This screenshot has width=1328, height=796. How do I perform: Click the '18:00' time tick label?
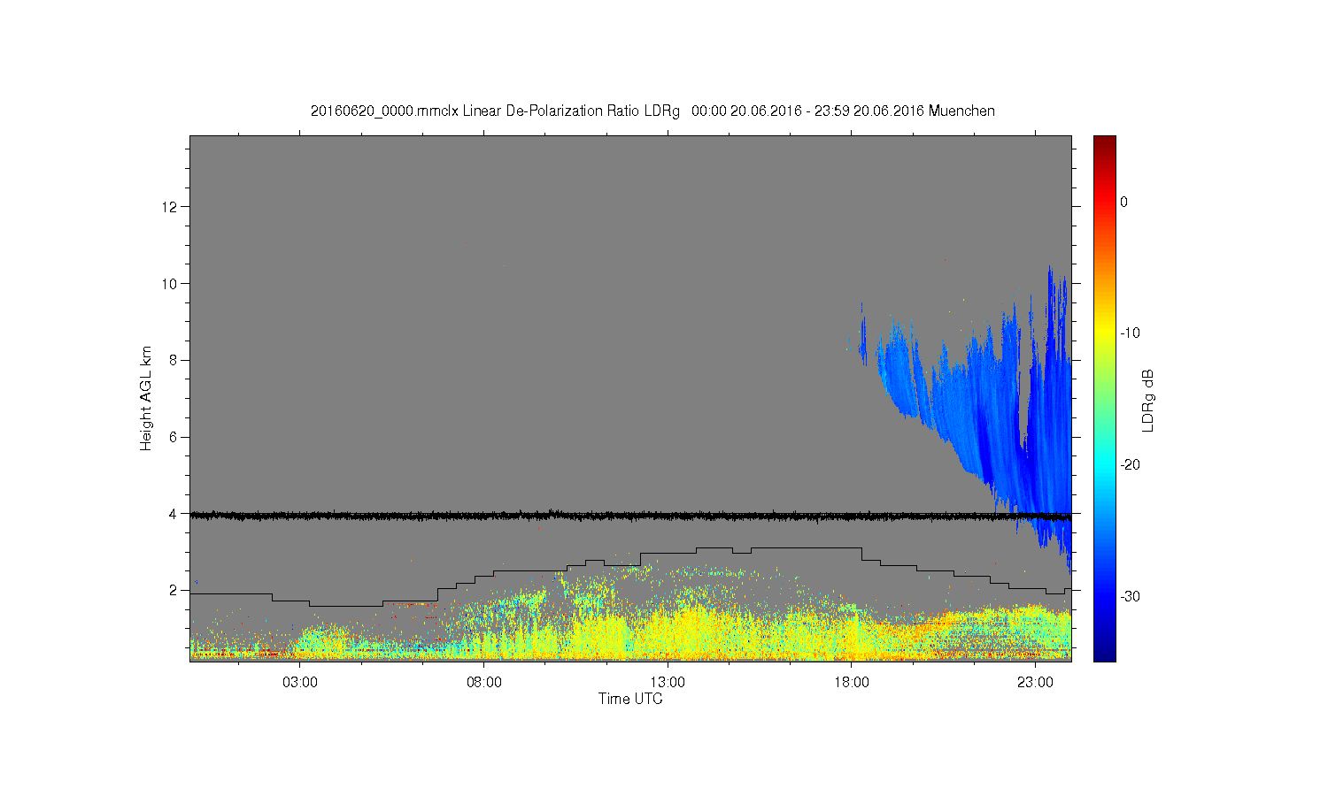[x=852, y=683]
